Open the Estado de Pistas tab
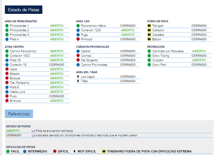Screen dimensions: 214x156 pos(24,10)
